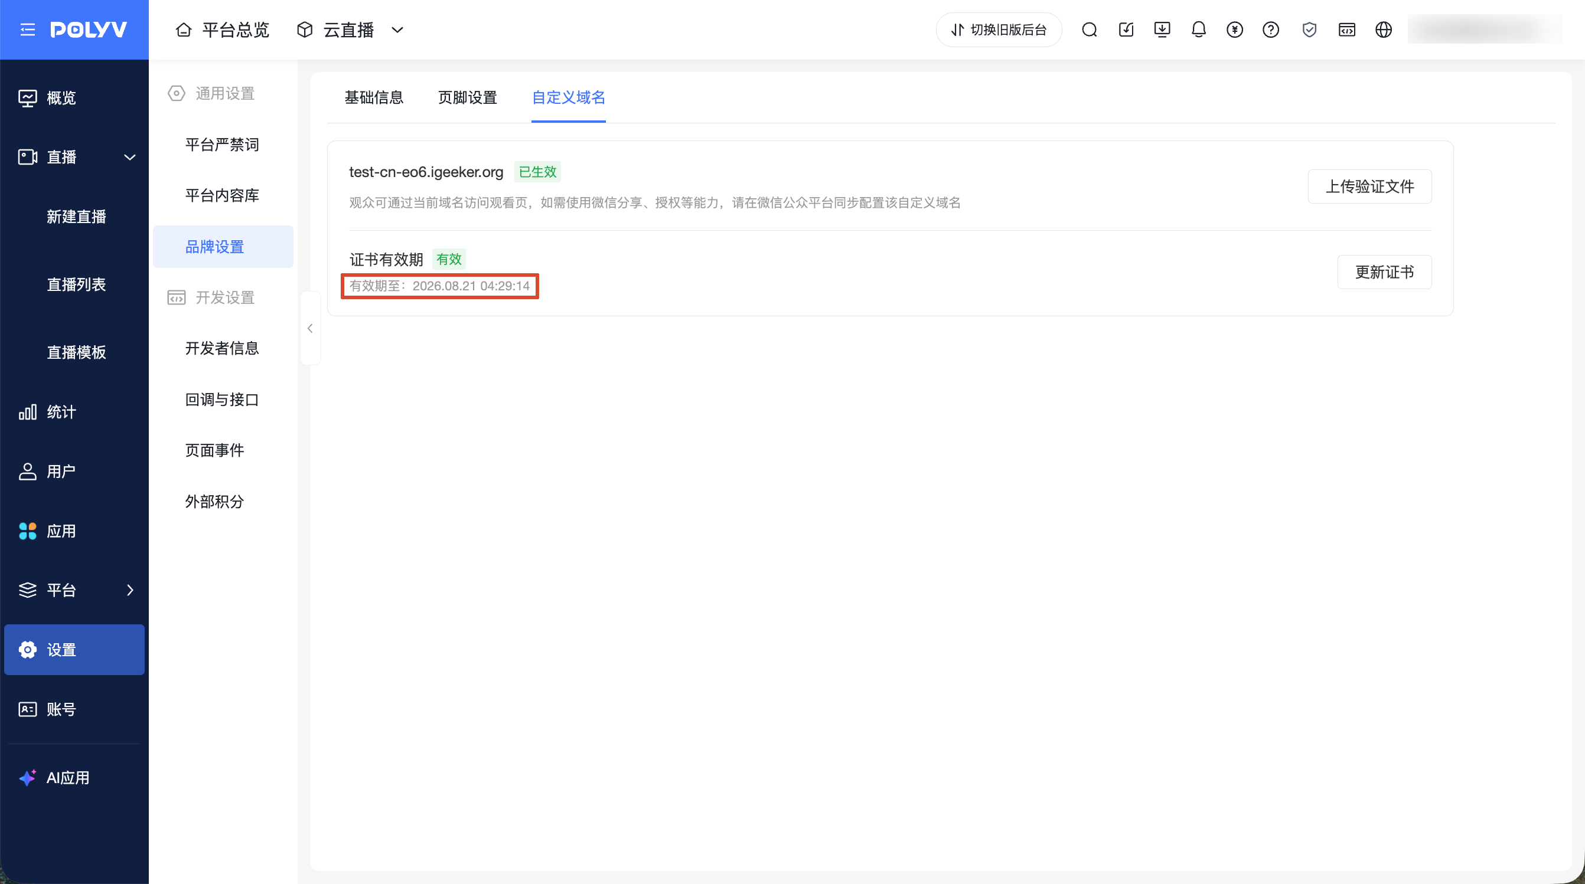Click the green 有效 certificate tag
Screen dimensions: 1585x884
449,260
